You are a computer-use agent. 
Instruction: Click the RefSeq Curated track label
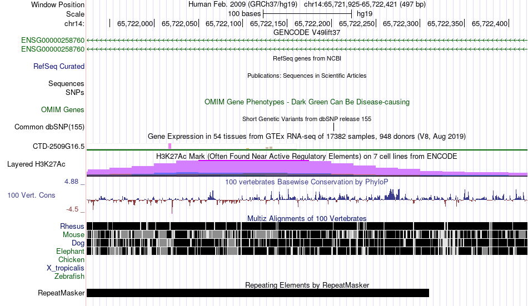tap(58, 66)
